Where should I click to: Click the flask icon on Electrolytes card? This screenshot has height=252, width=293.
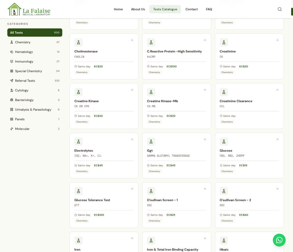(78, 141)
